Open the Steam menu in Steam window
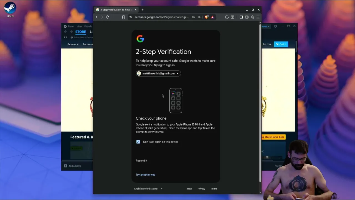Image resolution: width=355 pixels, height=200 pixels. (x=71, y=26)
